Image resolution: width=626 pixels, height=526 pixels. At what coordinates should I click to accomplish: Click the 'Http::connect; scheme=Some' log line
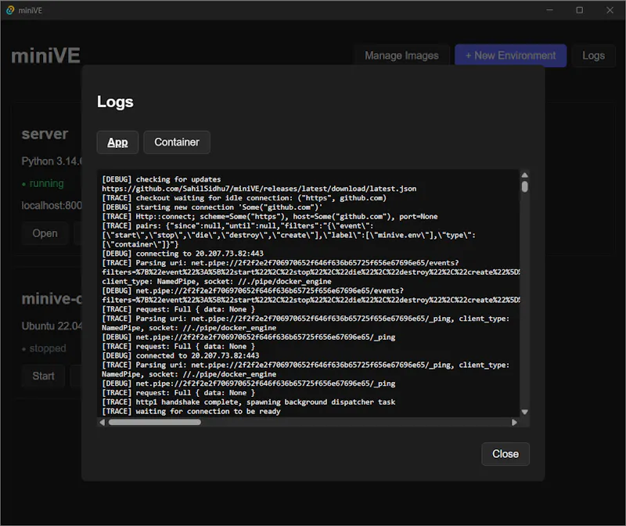click(x=269, y=217)
